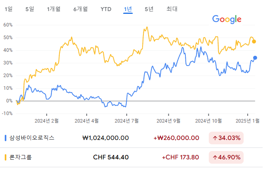
Task: Click the up arrow in the 46.90% badge
Action: (215, 157)
